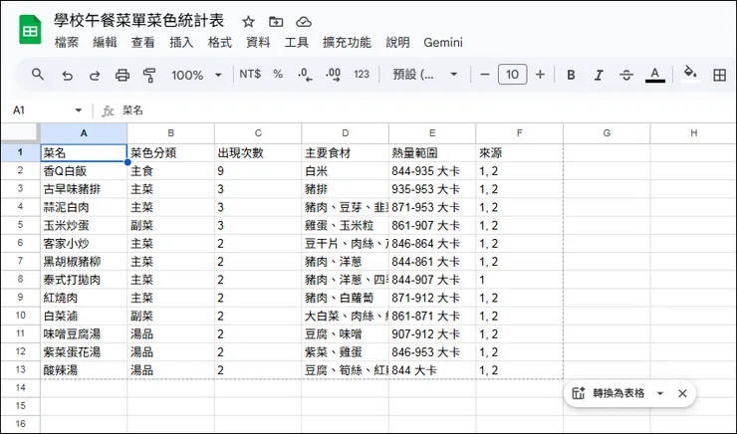Select cell 味噌豆腐湯
The width and height of the screenshot is (737, 434).
tap(84, 333)
